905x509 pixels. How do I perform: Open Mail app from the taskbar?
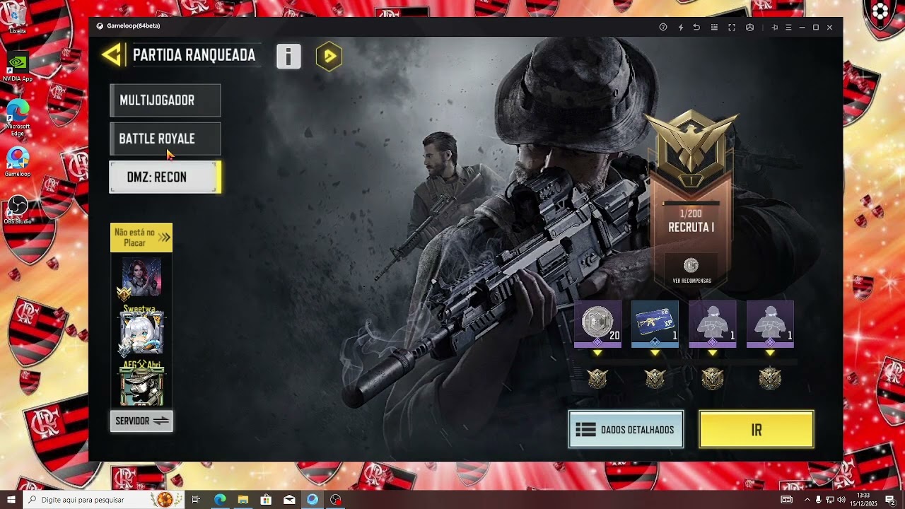point(289,500)
